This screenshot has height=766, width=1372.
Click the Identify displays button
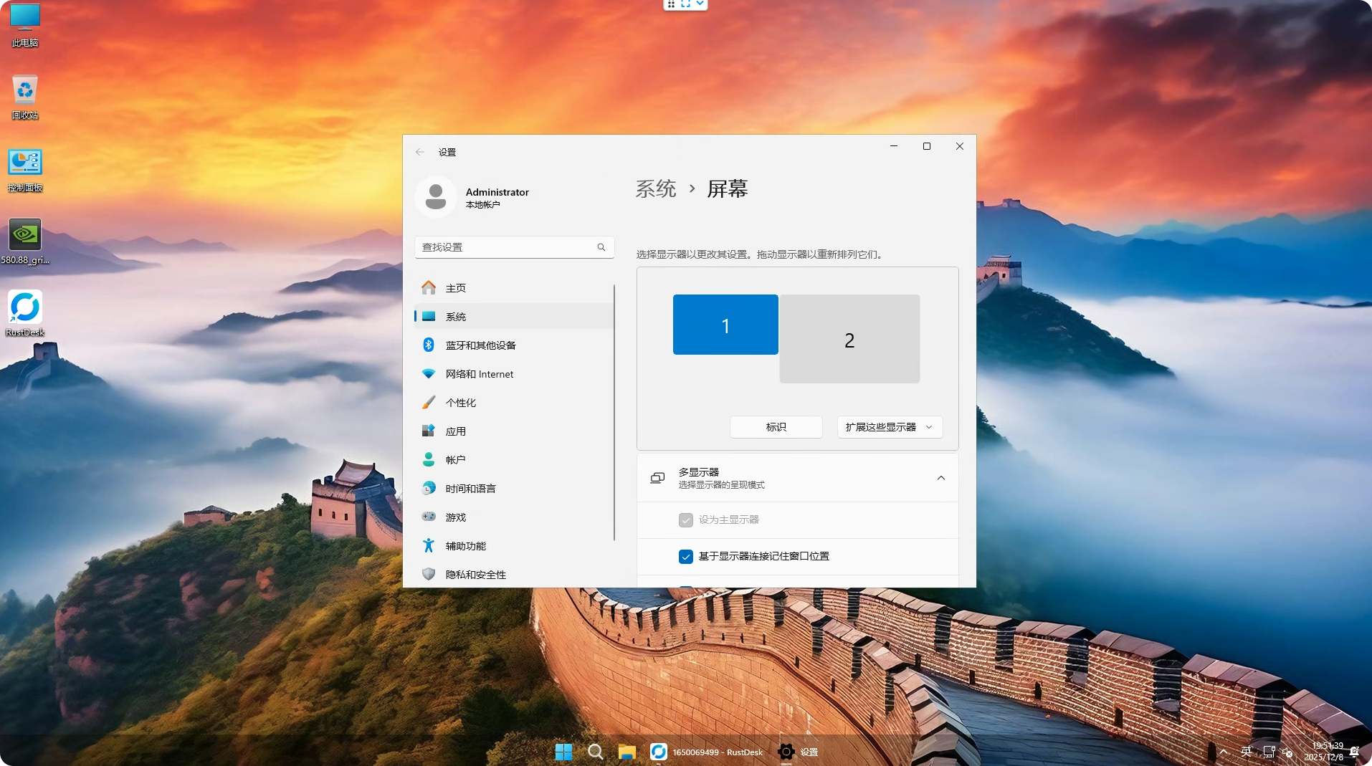[776, 427]
